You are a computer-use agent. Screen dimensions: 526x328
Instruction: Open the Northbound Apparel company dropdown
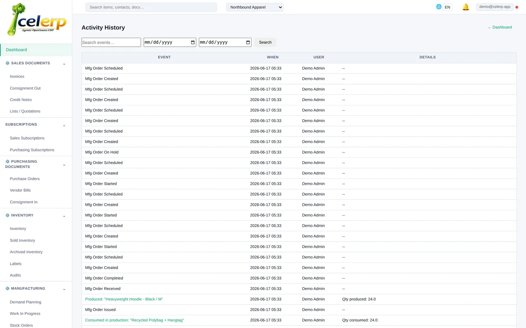tap(255, 7)
